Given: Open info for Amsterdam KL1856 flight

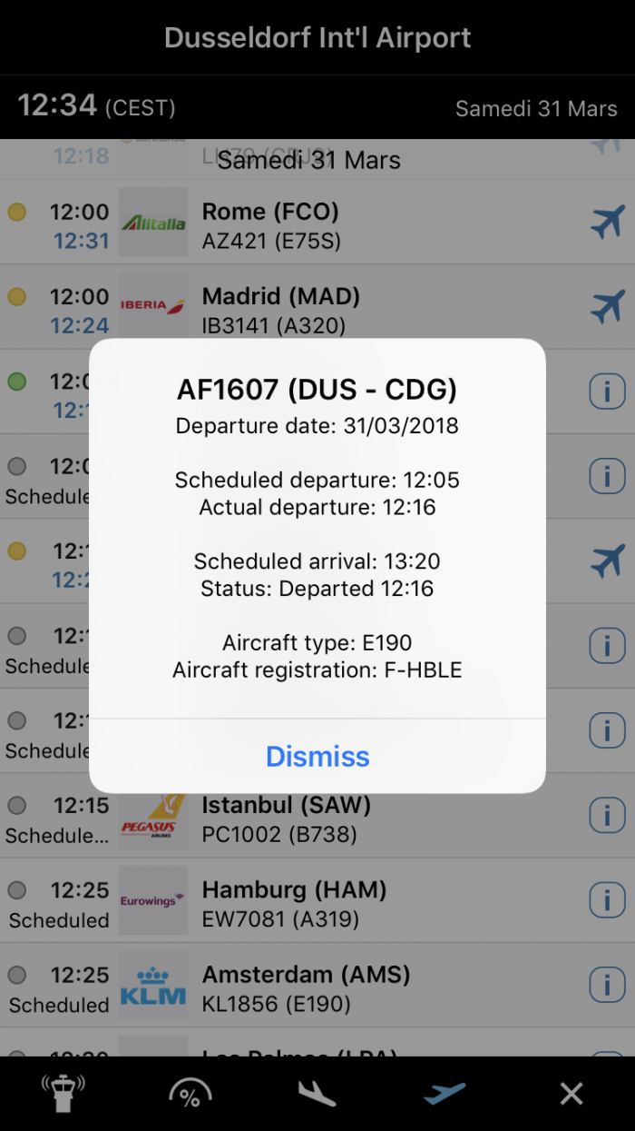Looking at the screenshot, I should point(607,985).
